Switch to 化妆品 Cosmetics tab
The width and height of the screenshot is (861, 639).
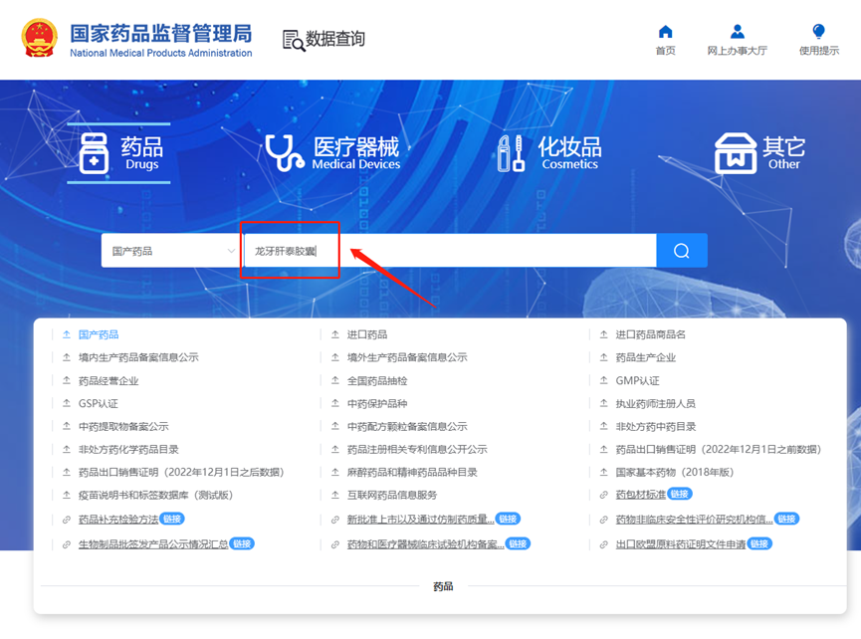549,153
